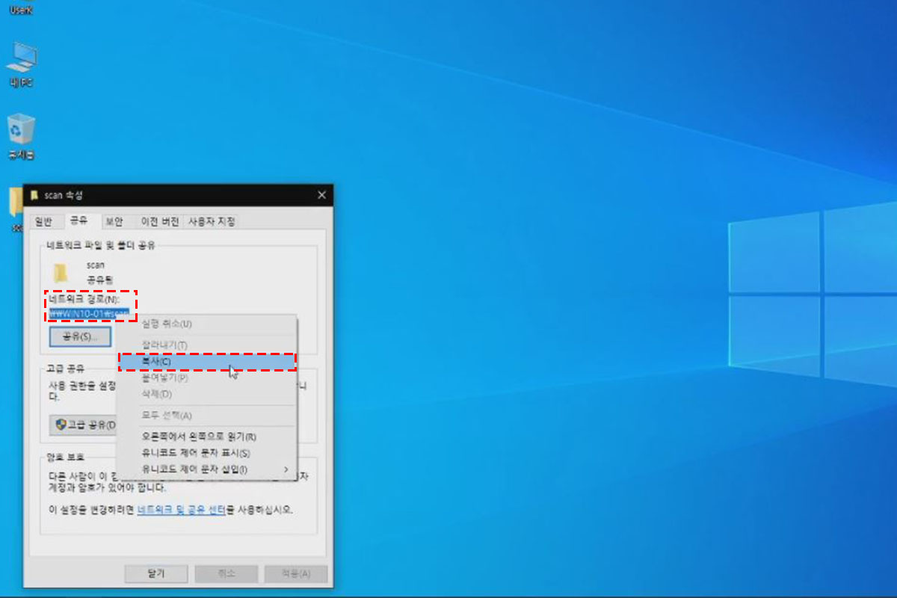Choose 붙여넣기(P) in the context menu
The height and width of the screenshot is (598, 897).
coord(208,378)
